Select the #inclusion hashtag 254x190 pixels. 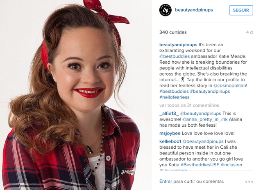coord(231,165)
